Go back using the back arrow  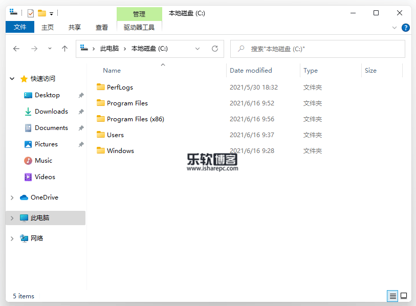[16, 48]
